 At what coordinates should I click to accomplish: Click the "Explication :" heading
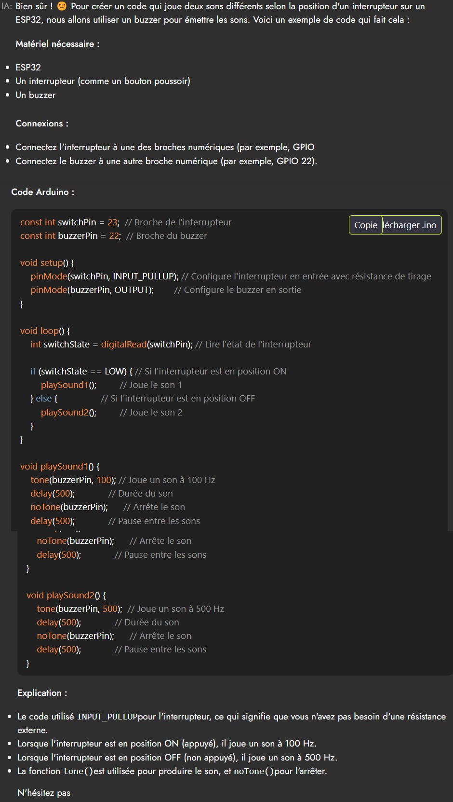[42, 693]
